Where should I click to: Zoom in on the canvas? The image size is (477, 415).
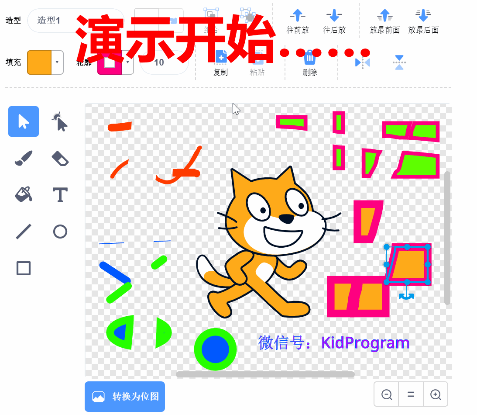click(x=436, y=394)
